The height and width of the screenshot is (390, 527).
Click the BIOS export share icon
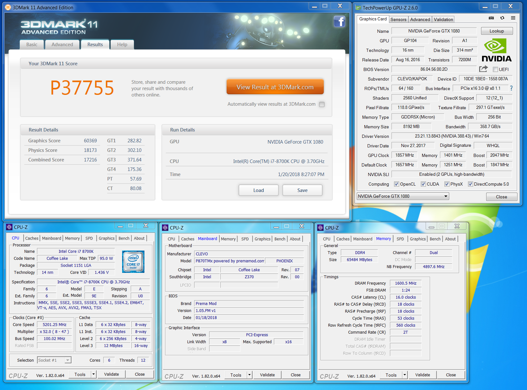click(483, 69)
